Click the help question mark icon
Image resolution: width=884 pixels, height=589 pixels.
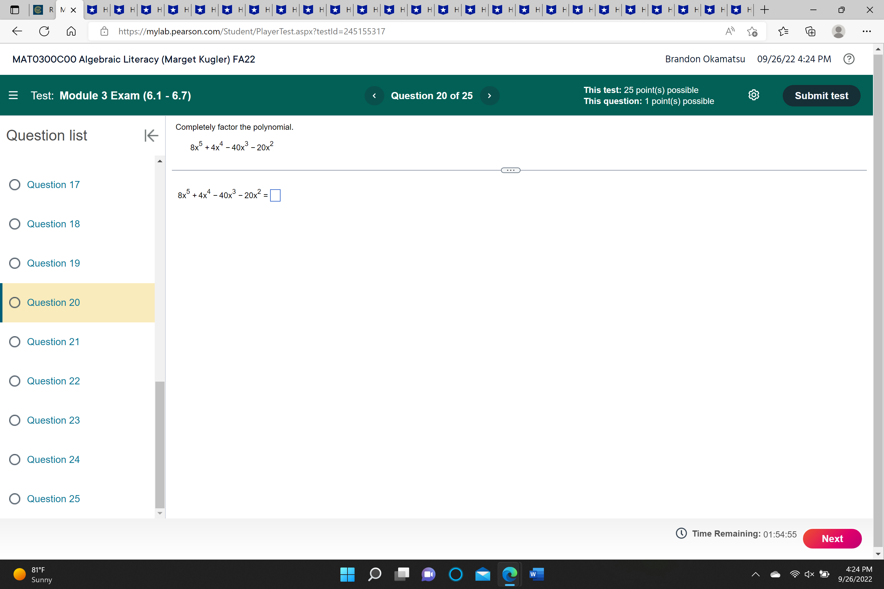(849, 59)
